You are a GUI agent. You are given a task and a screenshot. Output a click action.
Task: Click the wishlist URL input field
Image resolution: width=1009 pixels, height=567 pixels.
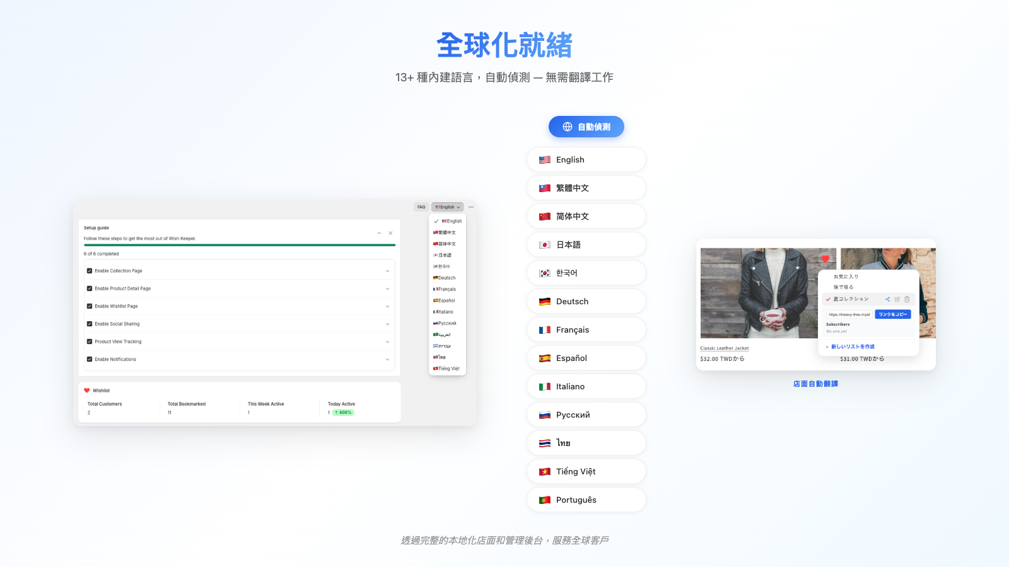850,314
